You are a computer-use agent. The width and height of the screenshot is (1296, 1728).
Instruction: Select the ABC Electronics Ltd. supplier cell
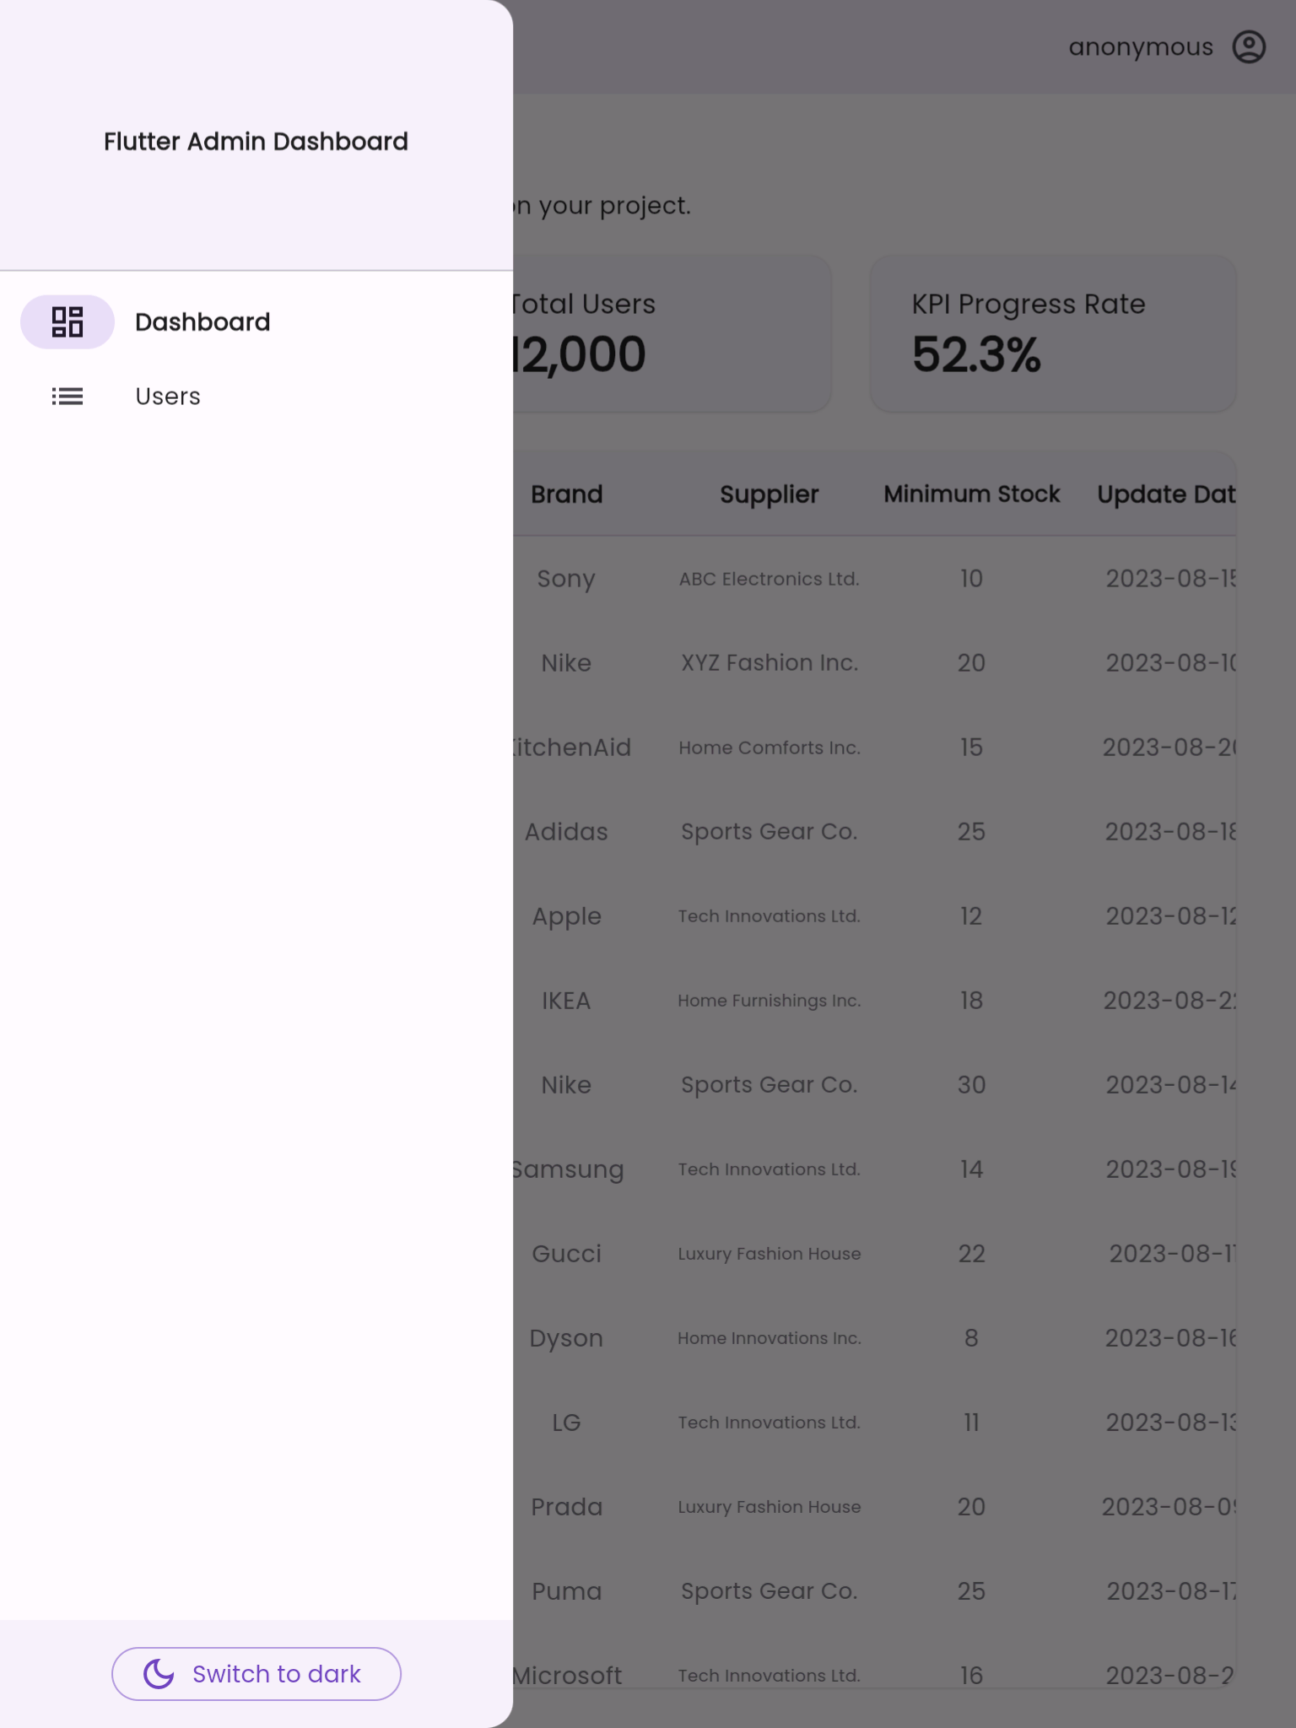pyautogui.click(x=769, y=579)
